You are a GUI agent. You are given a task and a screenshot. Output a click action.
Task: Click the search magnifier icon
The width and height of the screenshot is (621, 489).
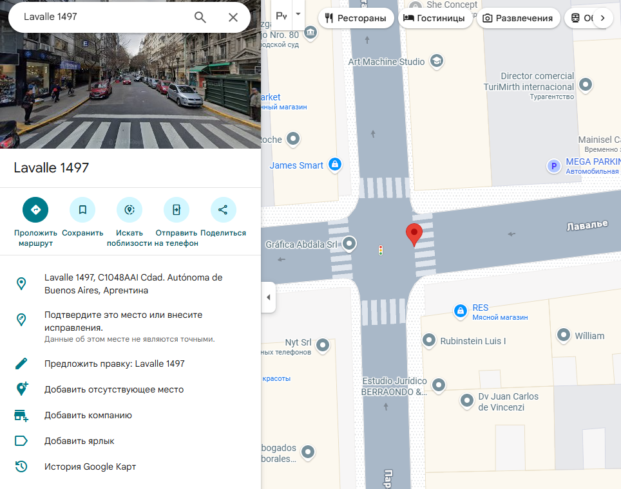200,17
